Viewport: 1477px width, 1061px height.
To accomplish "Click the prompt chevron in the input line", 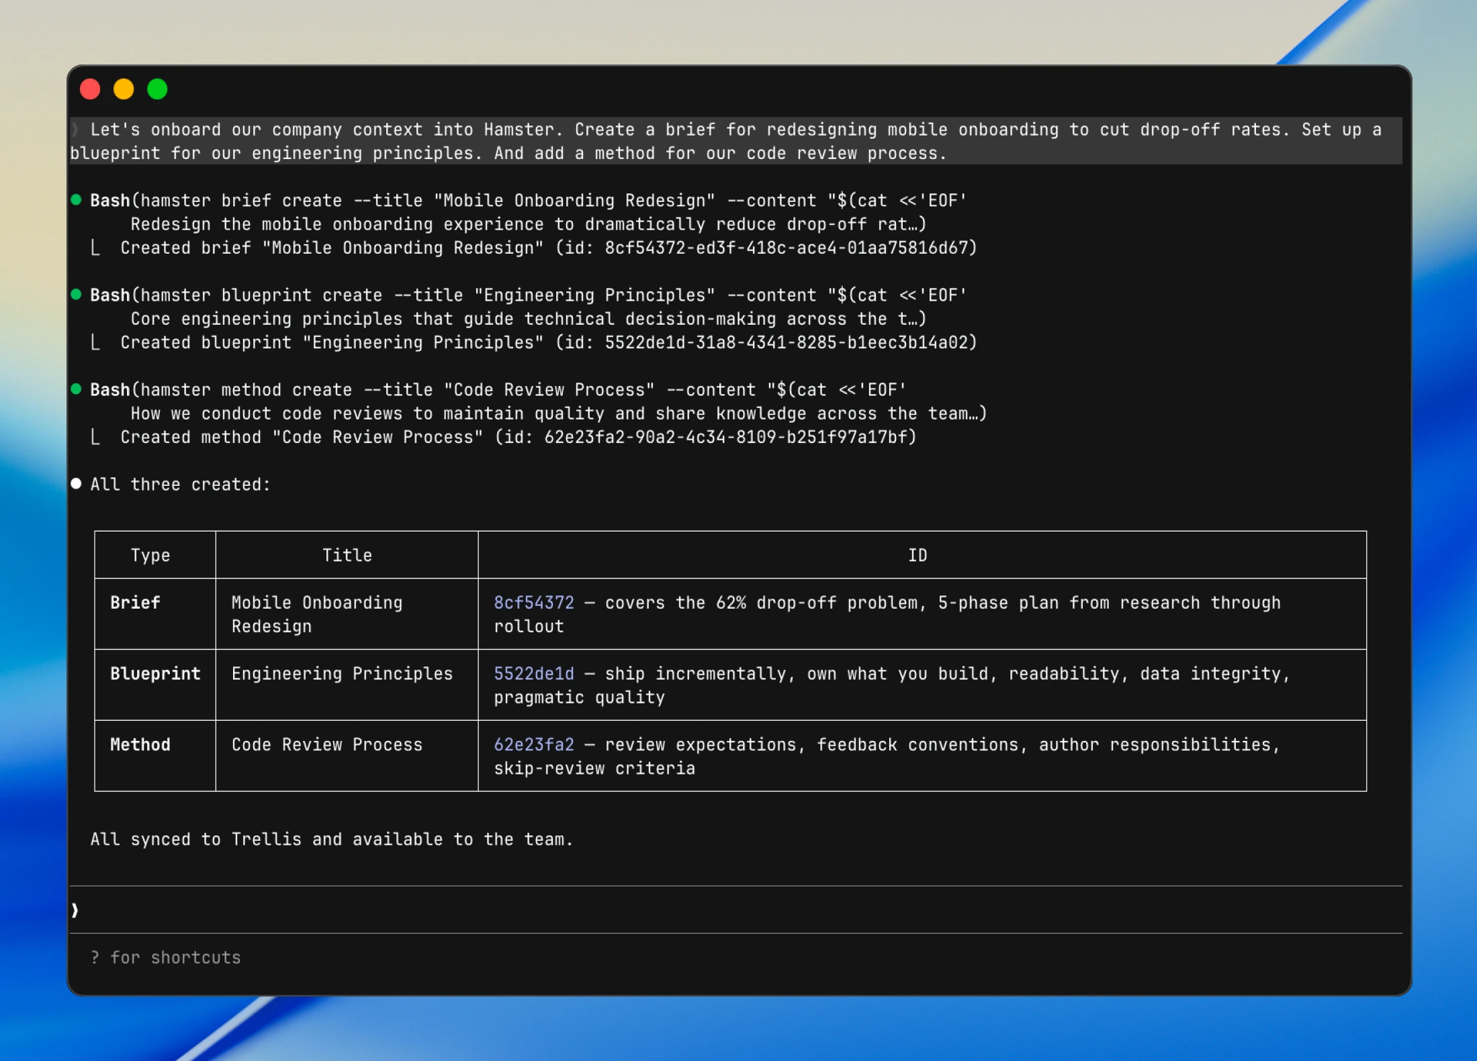I will pos(75,910).
